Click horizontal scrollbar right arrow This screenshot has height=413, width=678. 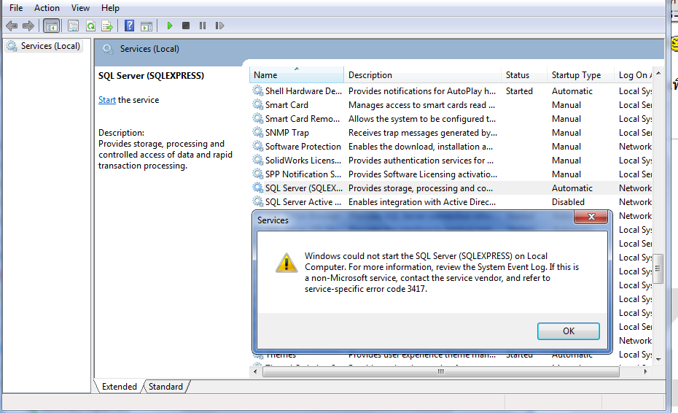(x=645, y=371)
